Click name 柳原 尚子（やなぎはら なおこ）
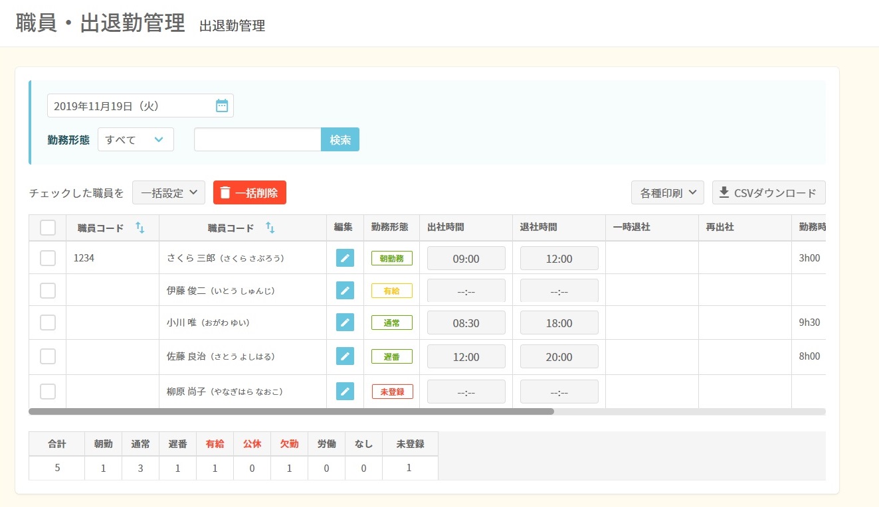Viewport: 879px width, 507px height. (x=225, y=392)
